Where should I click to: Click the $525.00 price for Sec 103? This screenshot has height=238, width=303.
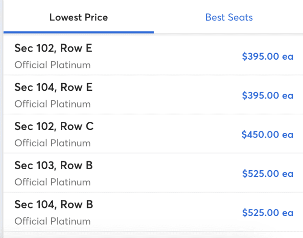click(268, 174)
